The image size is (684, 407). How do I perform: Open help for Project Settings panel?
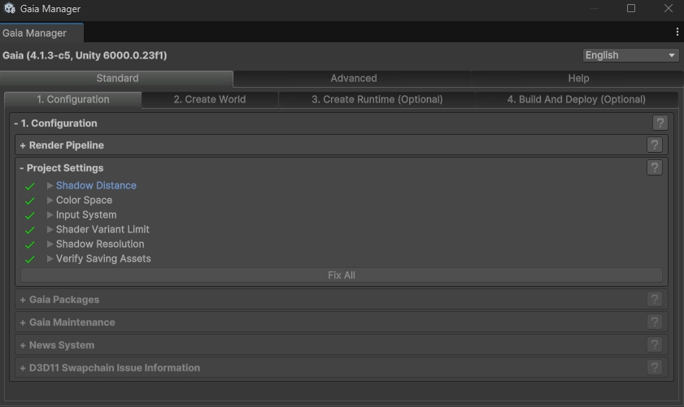655,168
